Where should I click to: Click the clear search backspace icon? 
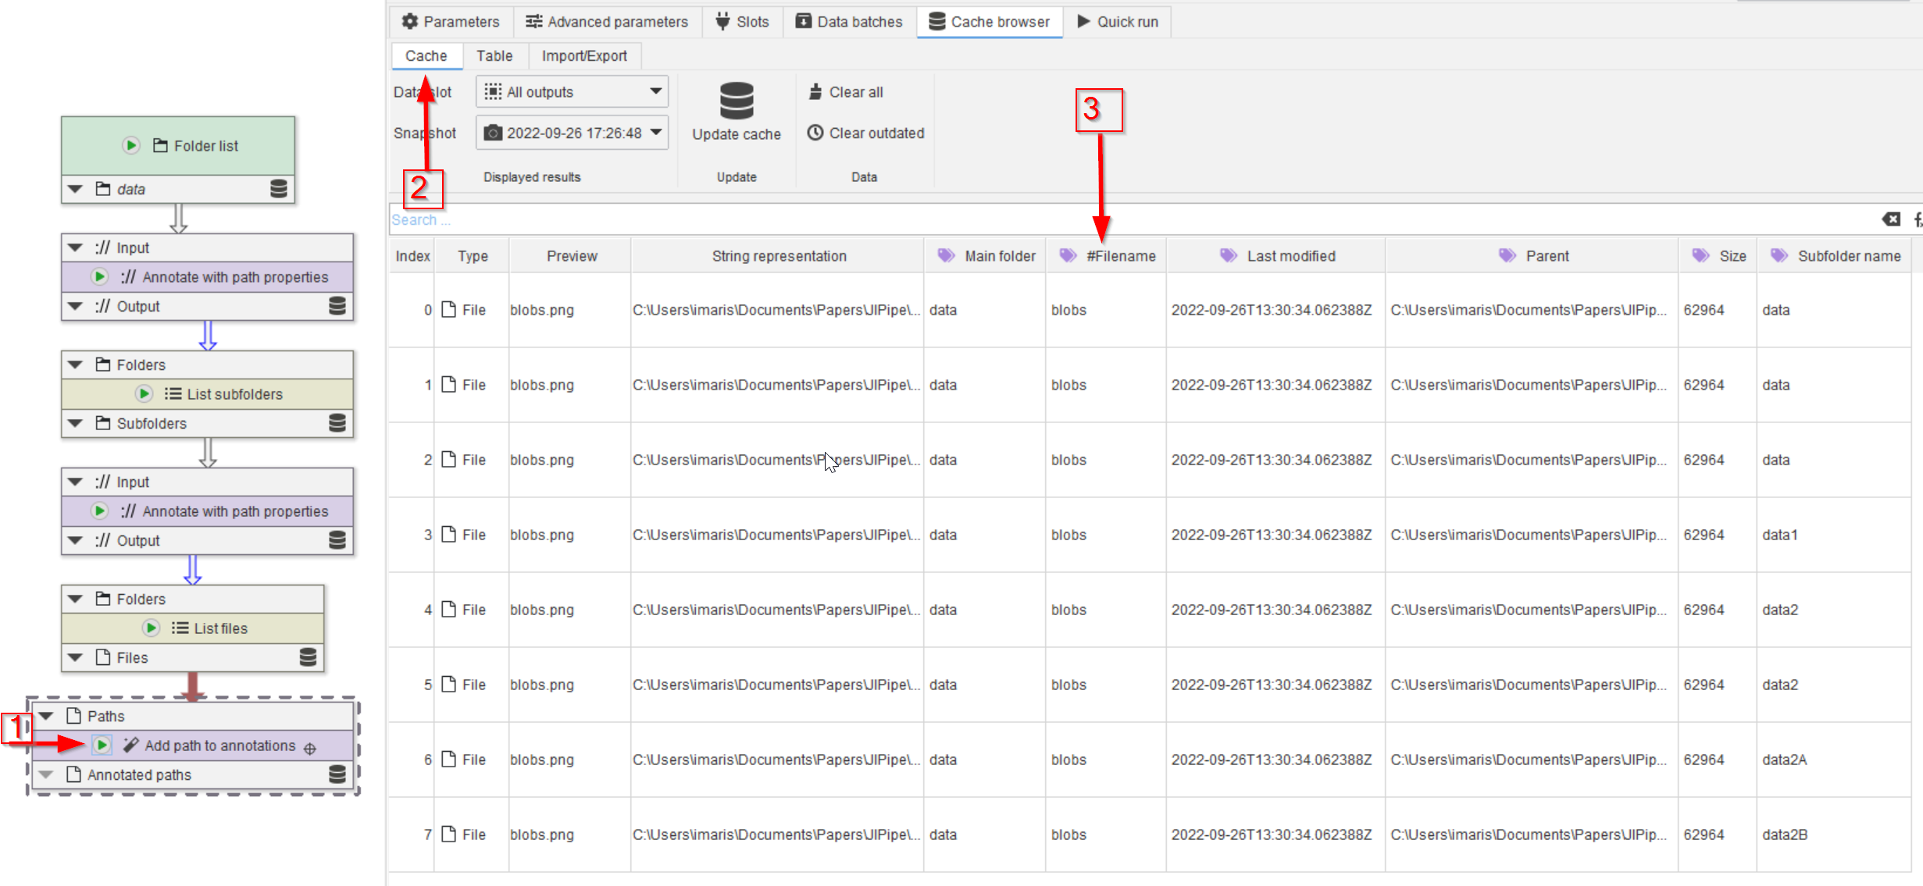pyautogui.click(x=1891, y=219)
